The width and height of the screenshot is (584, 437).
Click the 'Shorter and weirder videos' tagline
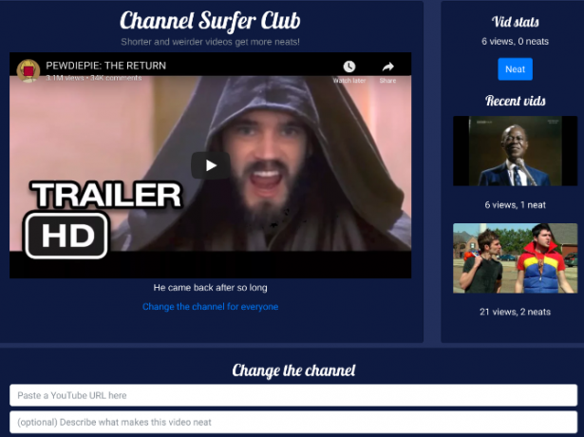tap(210, 42)
